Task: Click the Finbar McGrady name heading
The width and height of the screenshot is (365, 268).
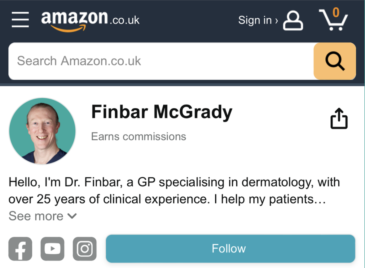Action: (161, 112)
